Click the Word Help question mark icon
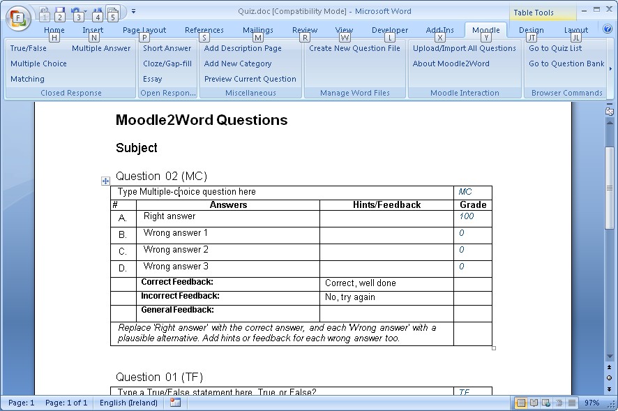618x411 pixels. (x=608, y=29)
